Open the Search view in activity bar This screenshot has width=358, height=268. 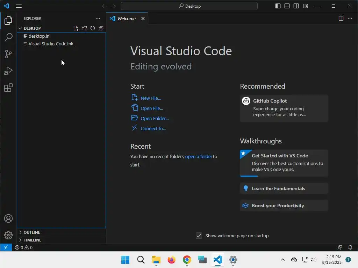click(x=8, y=37)
